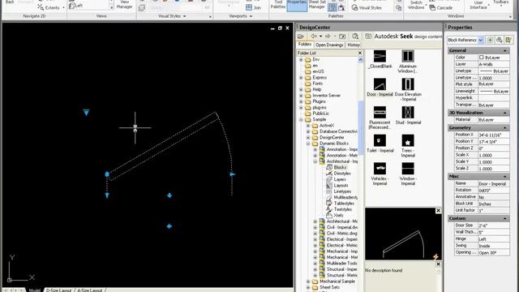The image size is (519, 292).
Task: Toggle the Properties palette ribbon button
Action: tap(297, 5)
